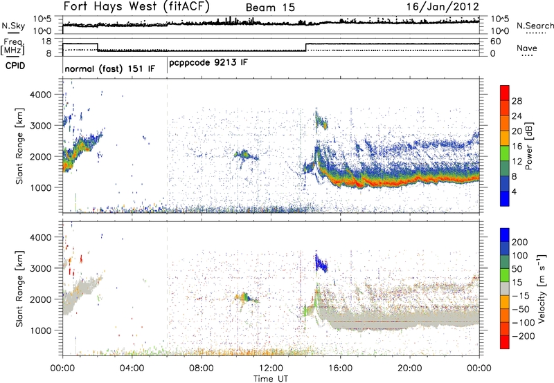This screenshot has width=554, height=383.
Task: Click the 'normal (fast) 151 IF' label
Action: point(110,69)
